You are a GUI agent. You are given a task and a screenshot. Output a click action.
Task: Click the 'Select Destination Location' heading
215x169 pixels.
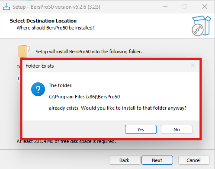[x=43, y=21]
